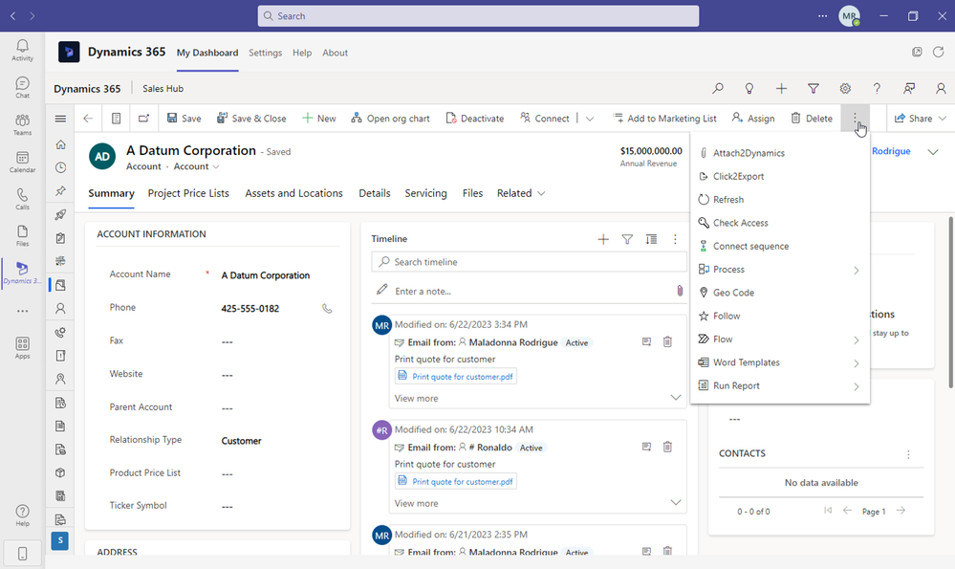Select Click2Export in the menu
Image resolution: width=955 pixels, height=569 pixels.
780,176
